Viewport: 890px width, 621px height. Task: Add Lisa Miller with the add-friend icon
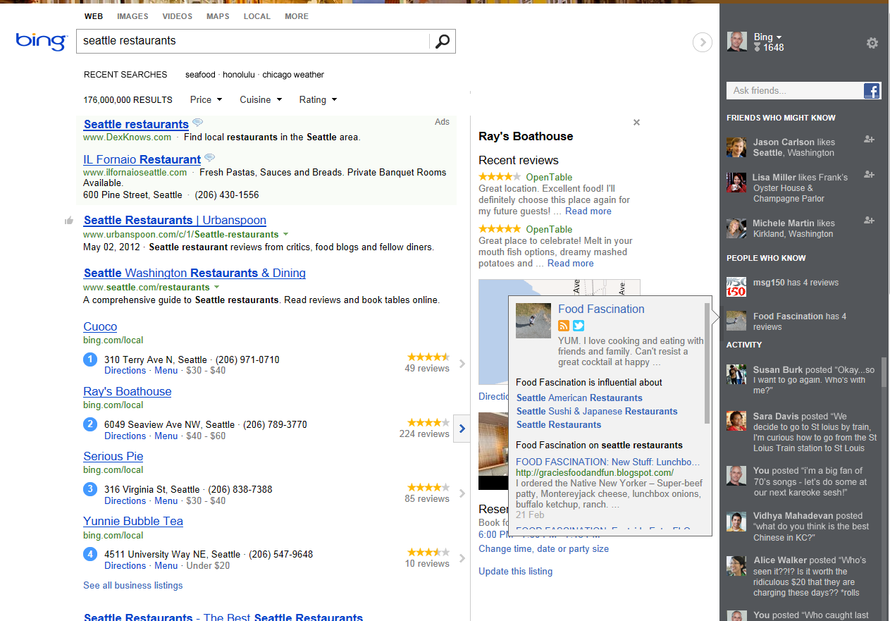pyautogui.click(x=869, y=175)
